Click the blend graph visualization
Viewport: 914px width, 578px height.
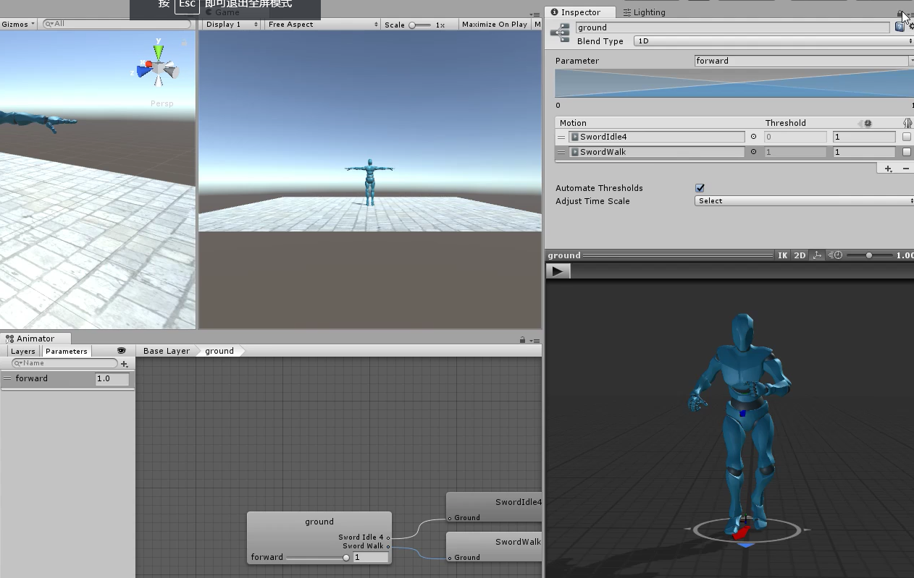734,83
